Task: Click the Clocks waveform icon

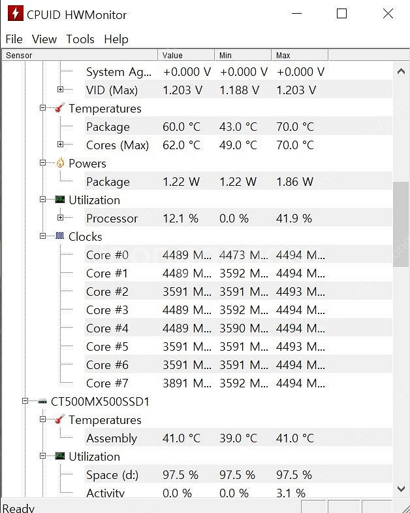Action: pyautogui.click(x=60, y=236)
